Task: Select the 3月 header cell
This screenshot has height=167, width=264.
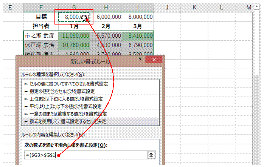Action: pos(138,26)
